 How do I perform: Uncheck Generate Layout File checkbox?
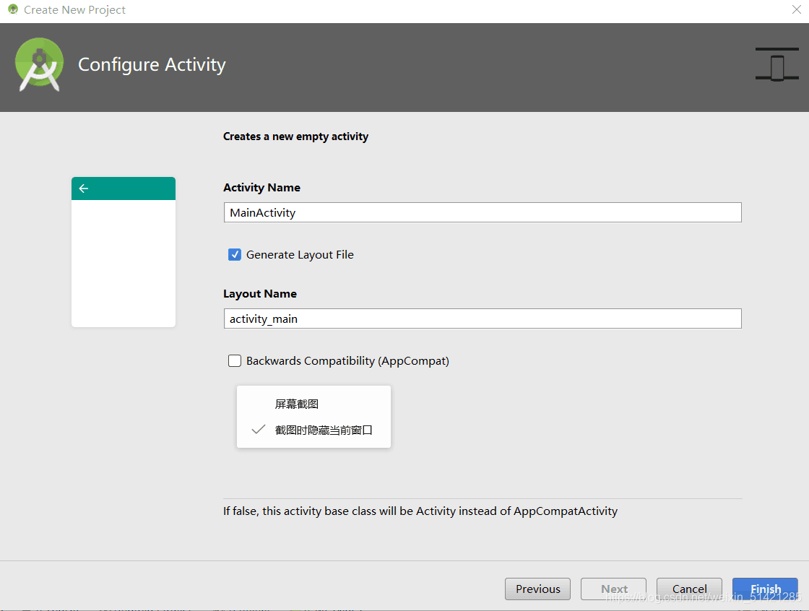[235, 254]
